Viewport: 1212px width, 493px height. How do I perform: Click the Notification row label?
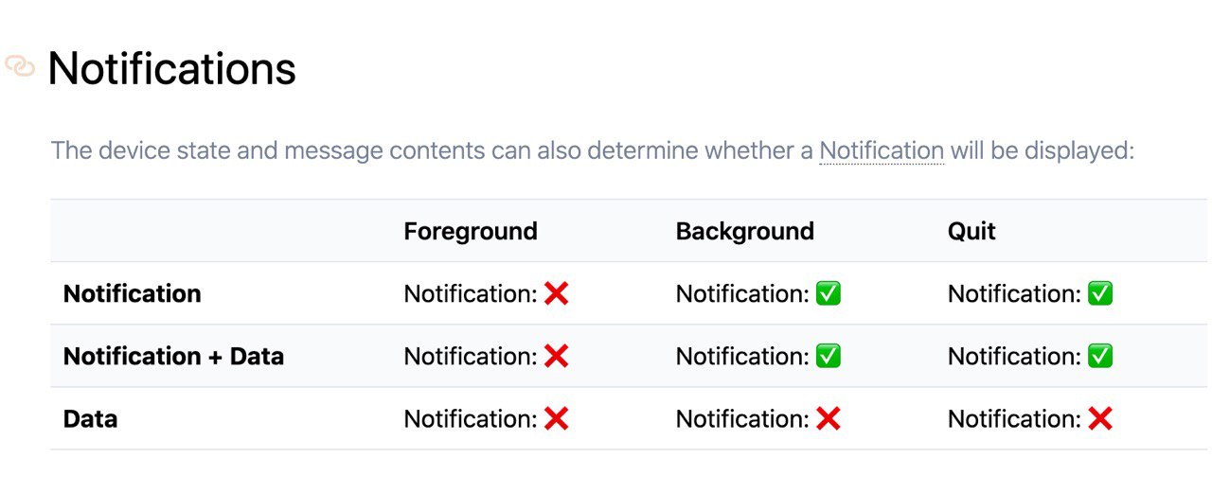tap(133, 293)
